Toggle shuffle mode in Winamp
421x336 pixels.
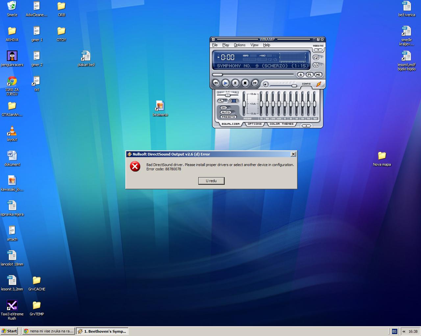pyautogui.click(x=316, y=65)
